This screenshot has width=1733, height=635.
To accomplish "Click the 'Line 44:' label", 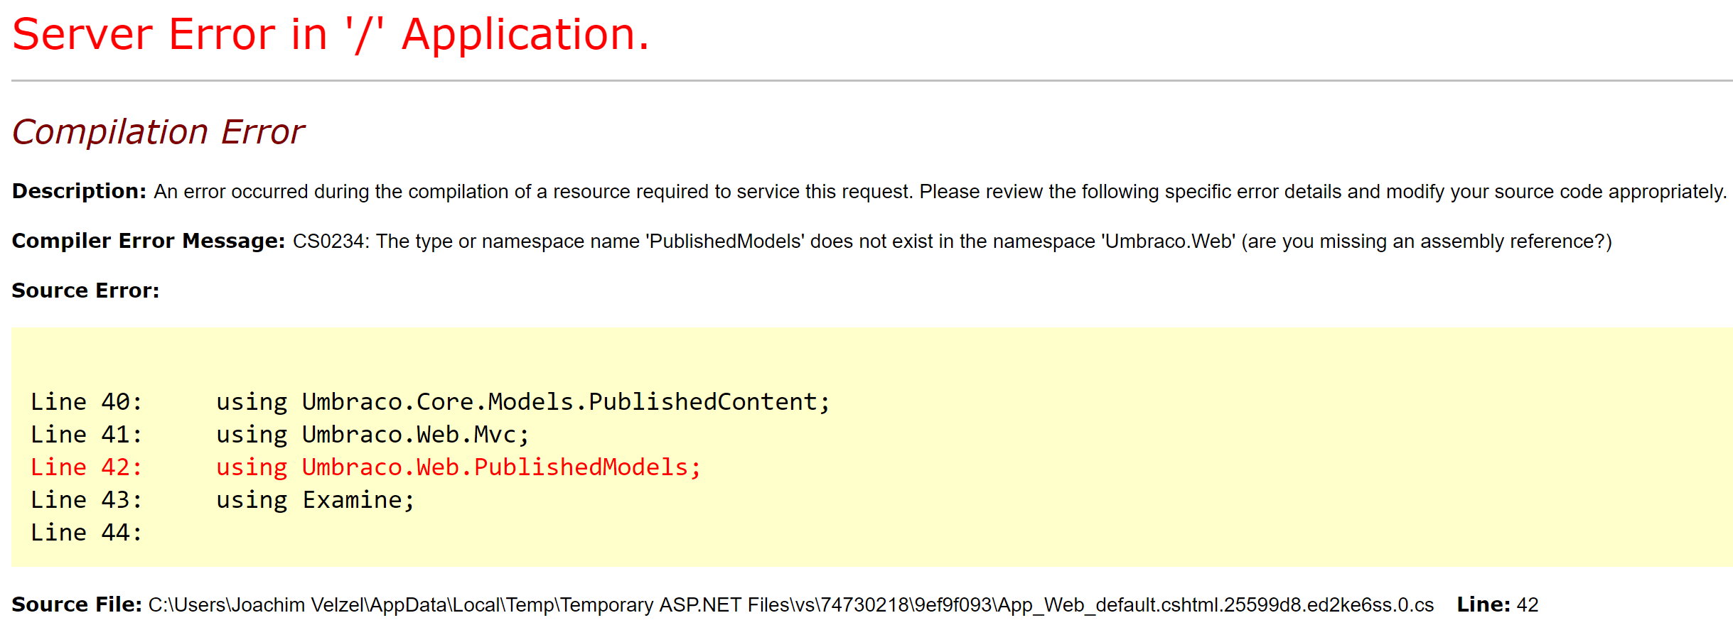I will point(86,533).
